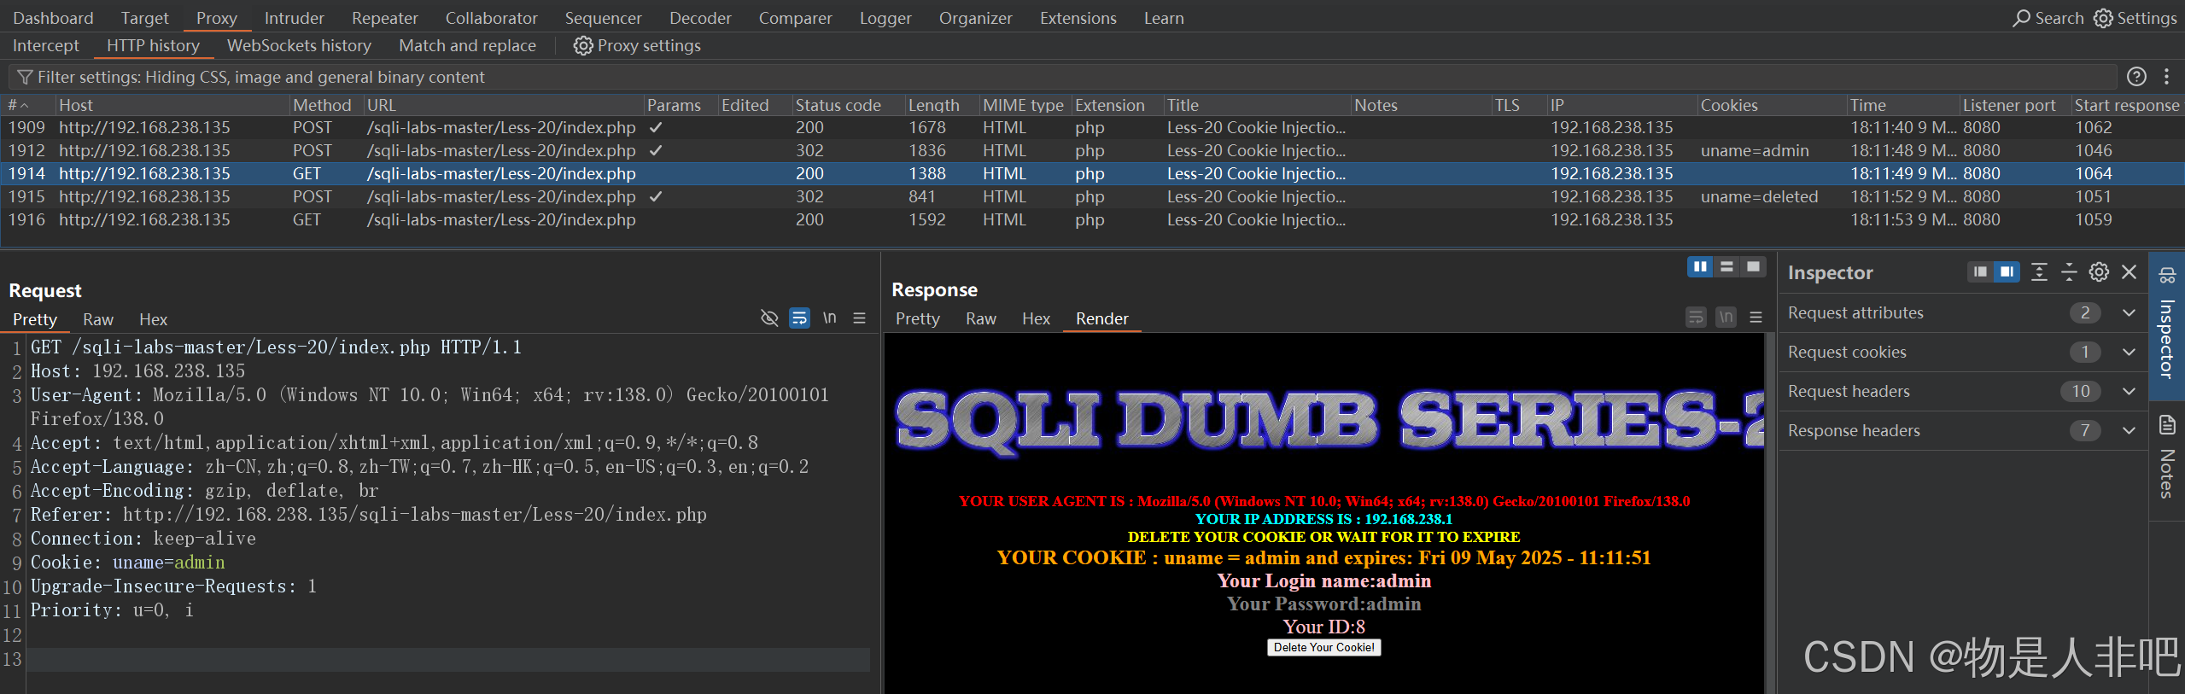
Task: Click the Search magnifier icon in the top bar
Action: point(2021,18)
